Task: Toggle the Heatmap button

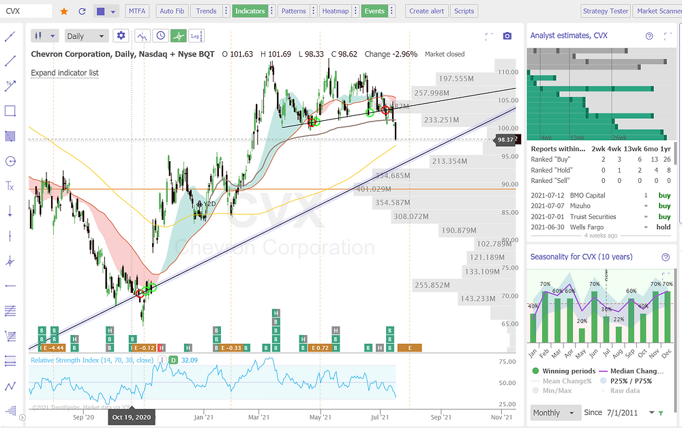Action: point(336,12)
